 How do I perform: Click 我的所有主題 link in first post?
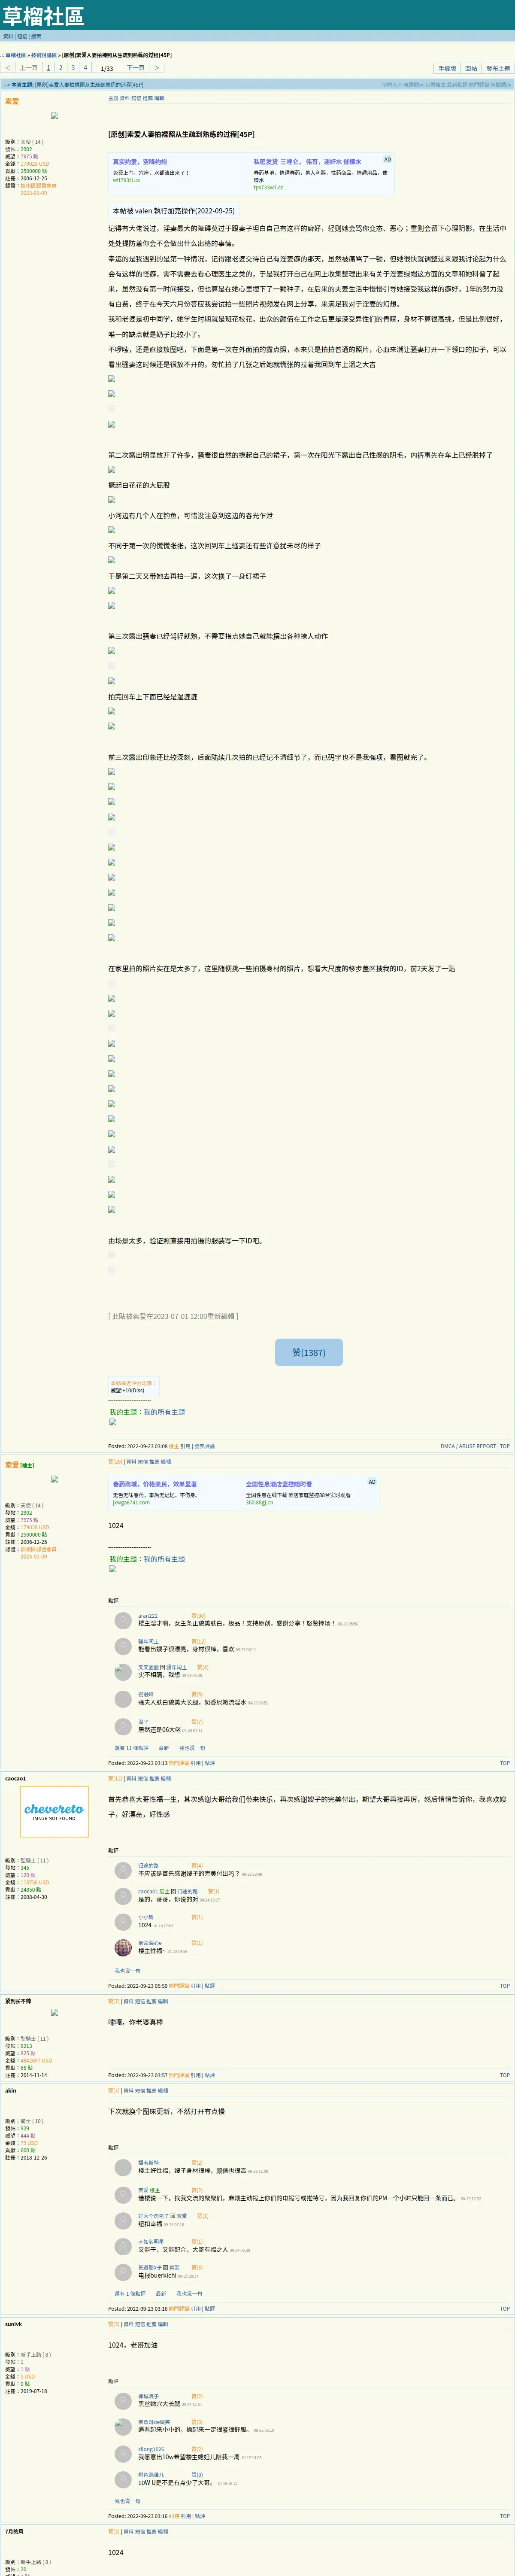(x=164, y=1412)
